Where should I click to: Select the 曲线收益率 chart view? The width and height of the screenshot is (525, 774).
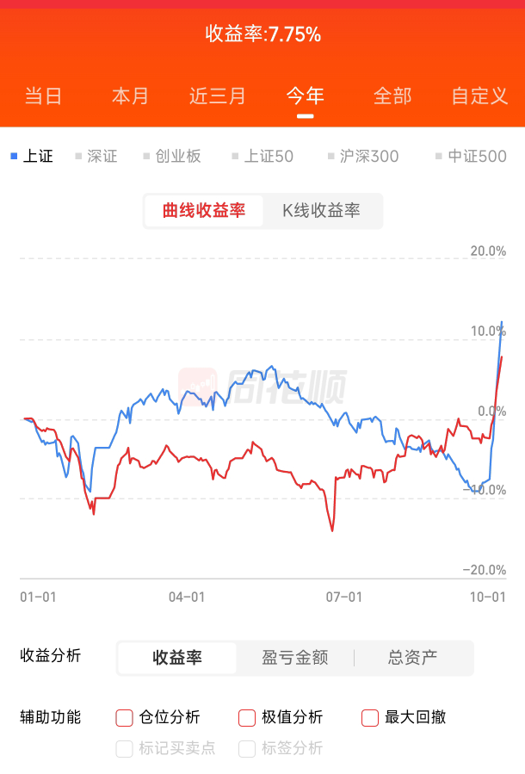(x=204, y=211)
